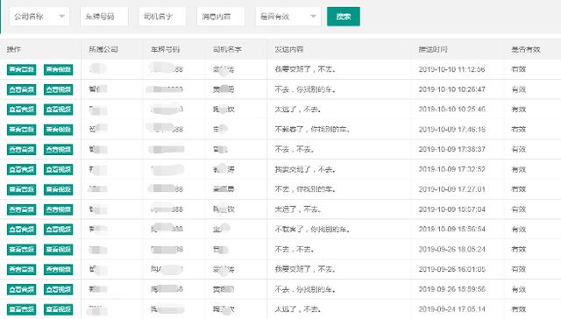561x319 pixels.
Task: Click the 司机名字 column header
Action: [227, 49]
